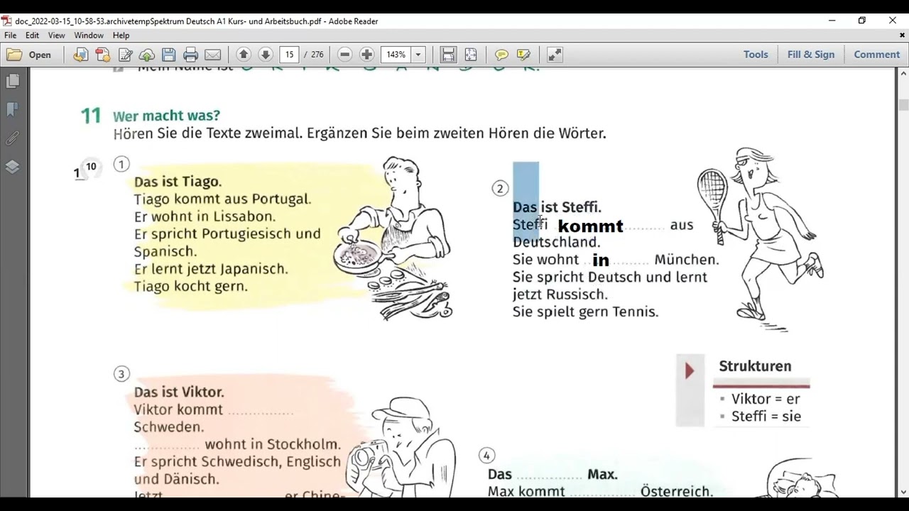Click the text 'Das ist Tiago.'
The image size is (909, 511).
pos(178,182)
